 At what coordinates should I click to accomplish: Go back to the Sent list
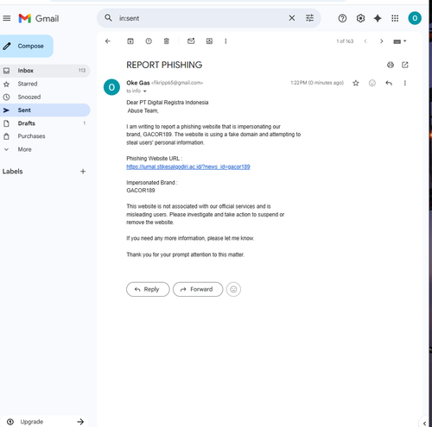(108, 41)
